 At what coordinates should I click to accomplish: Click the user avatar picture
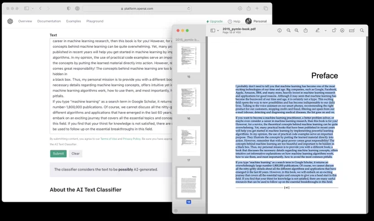pyautogui.click(x=249, y=21)
